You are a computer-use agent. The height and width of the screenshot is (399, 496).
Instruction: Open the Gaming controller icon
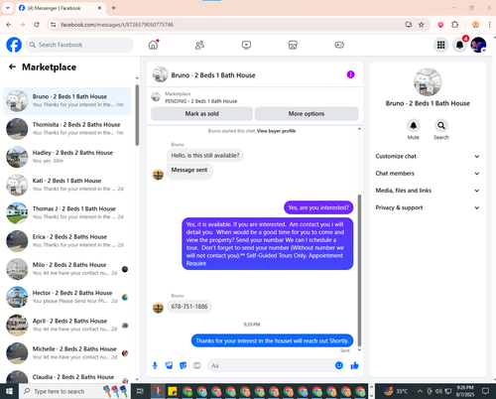(339, 45)
